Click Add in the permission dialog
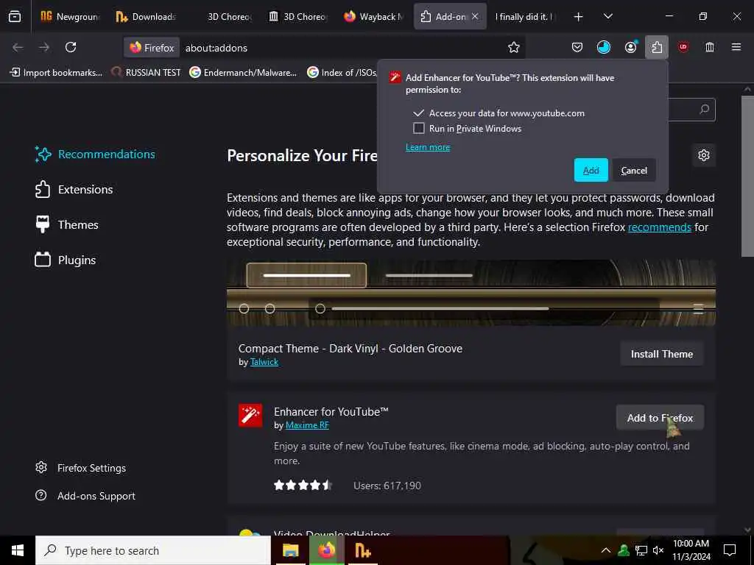 click(591, 170)
